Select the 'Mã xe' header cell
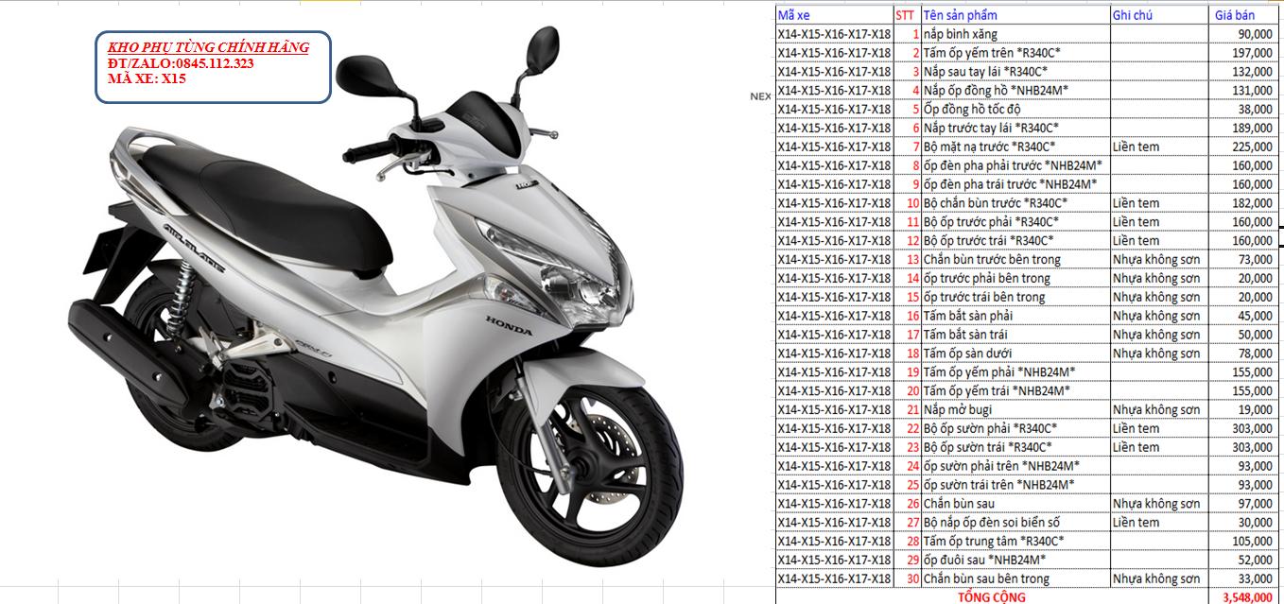 [x=834, y=15]
